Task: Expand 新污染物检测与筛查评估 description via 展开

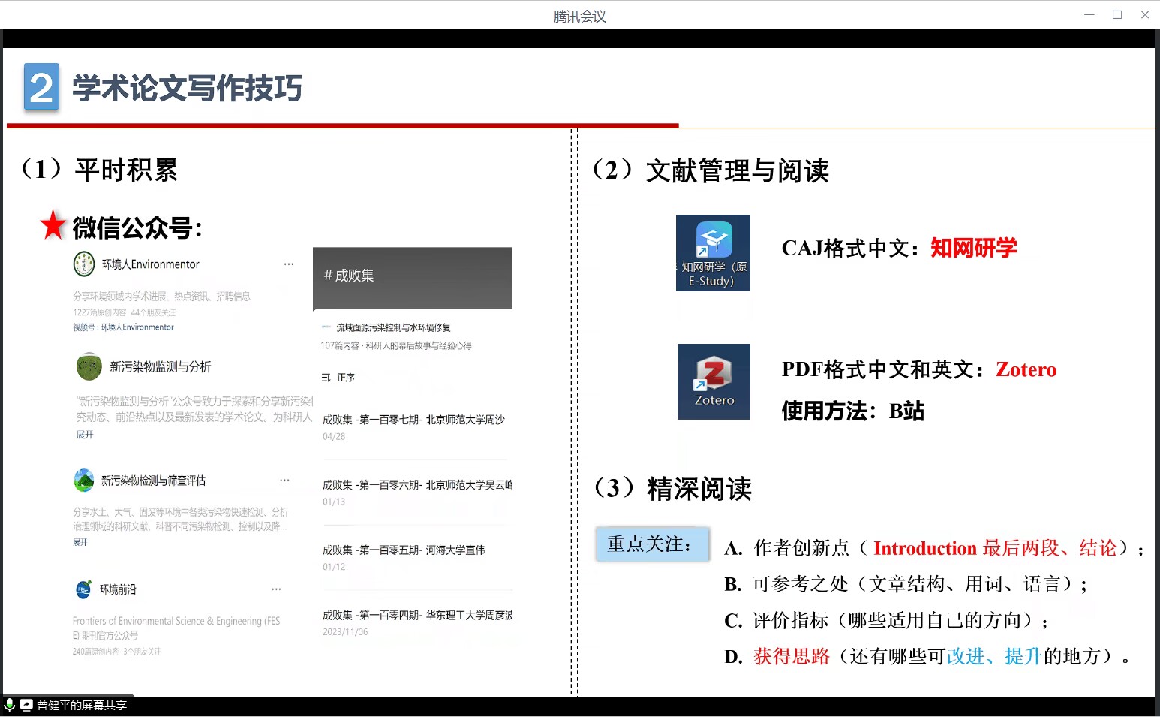Action: [80, 542]
